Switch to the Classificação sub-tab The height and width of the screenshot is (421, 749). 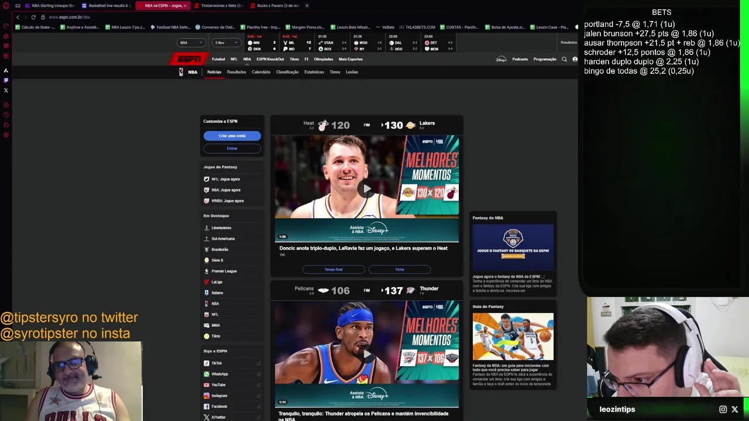click(x=287, y=72)
